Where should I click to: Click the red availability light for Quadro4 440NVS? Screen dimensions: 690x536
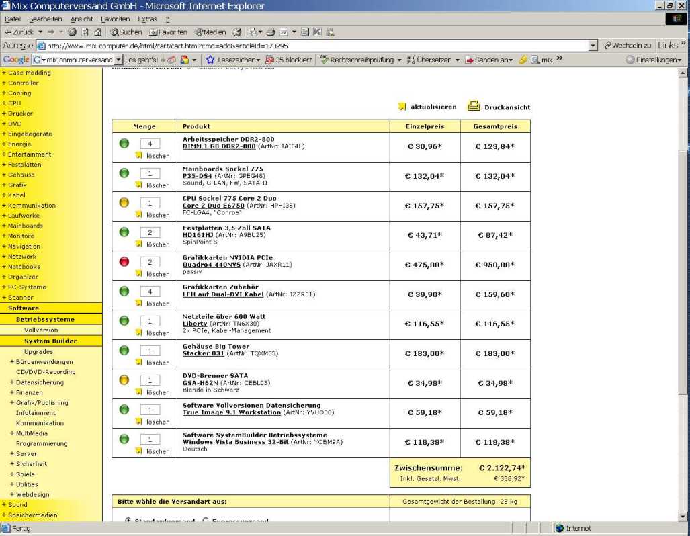[124, 261]
